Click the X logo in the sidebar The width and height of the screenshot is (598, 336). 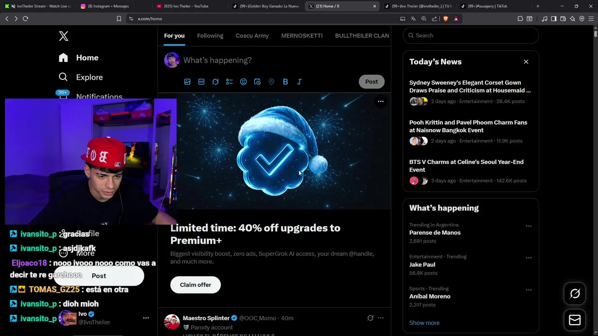[x=64, y=36]
